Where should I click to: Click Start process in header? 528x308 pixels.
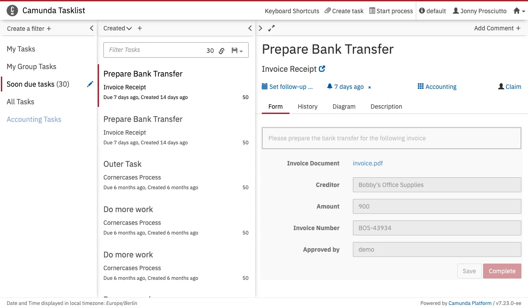(x=391, y=11)
